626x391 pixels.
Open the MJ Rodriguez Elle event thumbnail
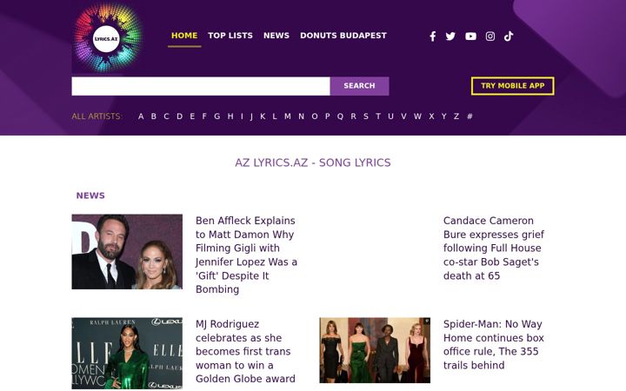(127, 353)
